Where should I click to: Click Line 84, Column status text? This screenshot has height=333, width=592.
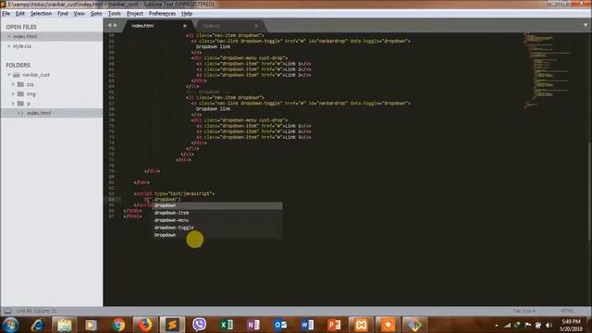[x=36, y=311]
